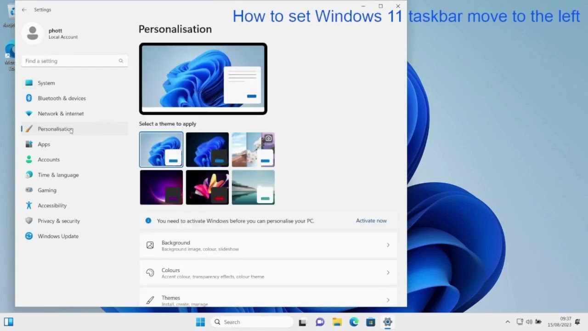Screen dimensions: 588x331
Task: Click the search magnifier in Find a setting
Action: 121,61
